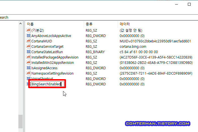Viewport: 198px width, 132px height.
Task: Select the InstalledWin32AppsRevision entry
Action: (x=53, y=62)
